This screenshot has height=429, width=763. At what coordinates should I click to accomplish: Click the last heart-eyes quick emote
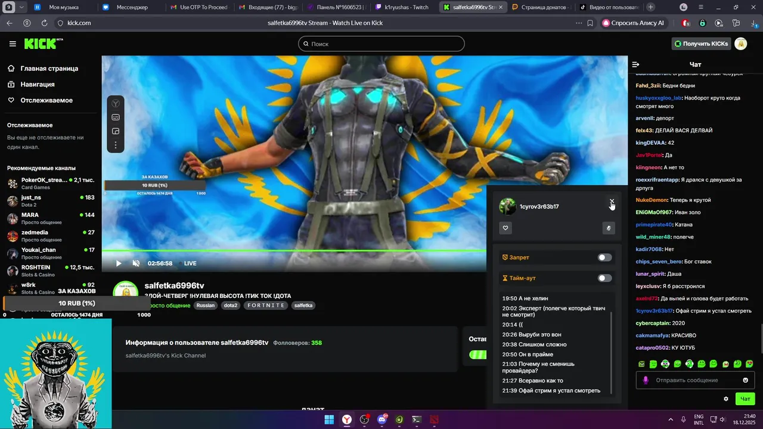pyautogui.click(x=749, y=364)
